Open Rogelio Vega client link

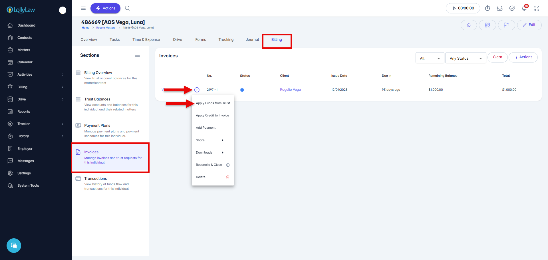(290, 90)
